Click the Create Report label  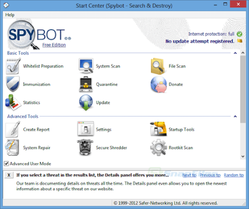pyautogui.click(x=36, y=130)
